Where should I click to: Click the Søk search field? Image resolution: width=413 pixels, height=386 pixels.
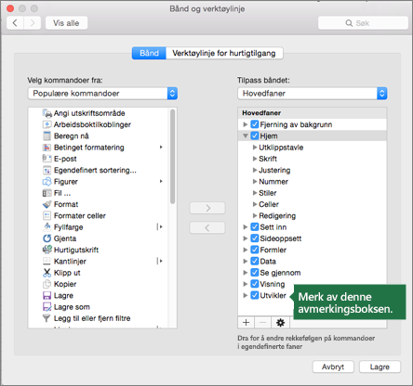coord(363,23)
